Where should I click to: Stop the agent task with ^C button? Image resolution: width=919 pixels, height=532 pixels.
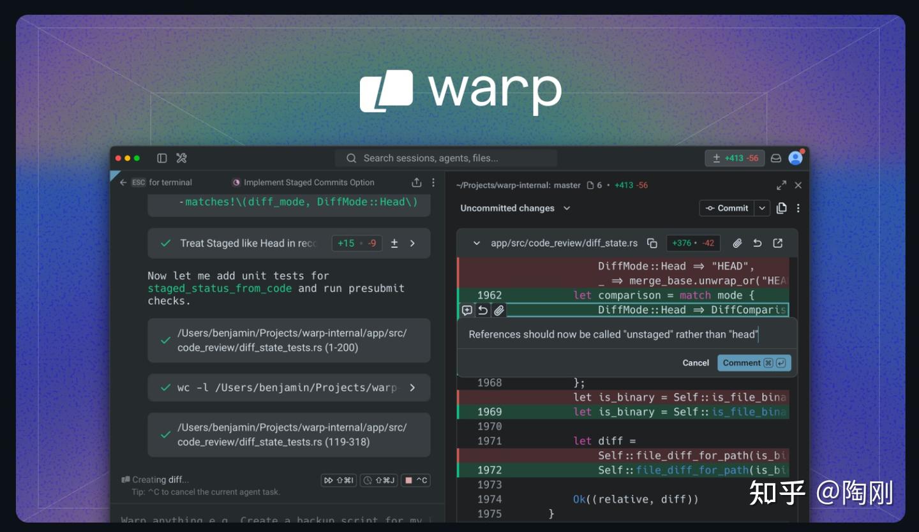[x=416, y=480]
